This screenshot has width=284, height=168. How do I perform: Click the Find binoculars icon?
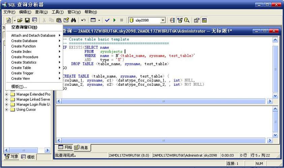pos(73,20)
